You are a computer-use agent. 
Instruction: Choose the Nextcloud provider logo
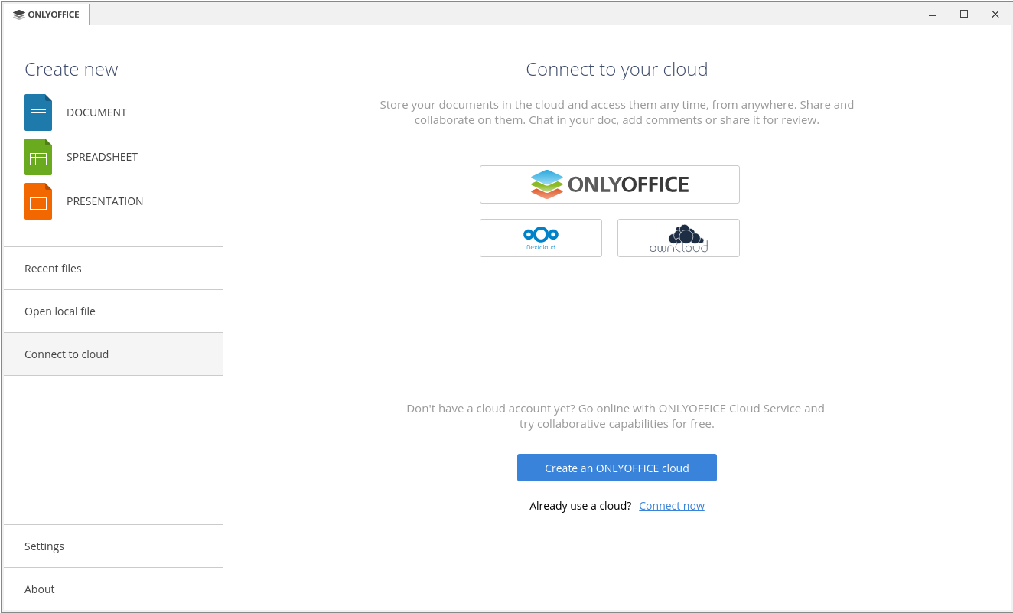tap(540, 238)
